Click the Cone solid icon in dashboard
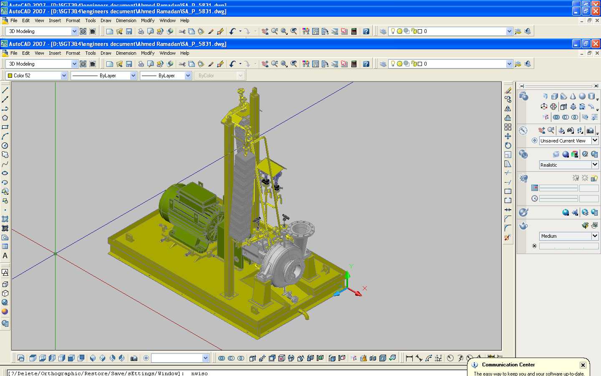The width and height of the screenshot is (601, 376). click(x=573, y=96)
